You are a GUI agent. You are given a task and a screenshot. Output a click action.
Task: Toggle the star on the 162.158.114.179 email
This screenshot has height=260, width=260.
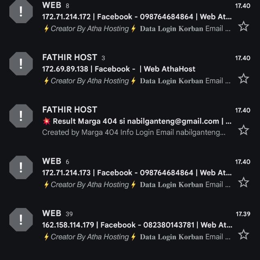tap(243, 234)
